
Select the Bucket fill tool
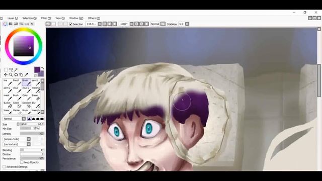[8, 105]
